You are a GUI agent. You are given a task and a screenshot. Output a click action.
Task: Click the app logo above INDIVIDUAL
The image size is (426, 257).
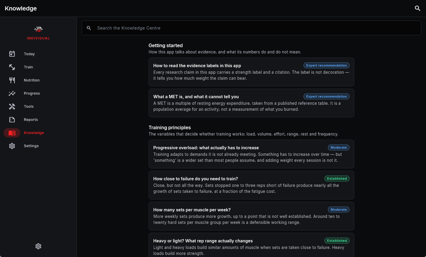(x=38, y=29)
